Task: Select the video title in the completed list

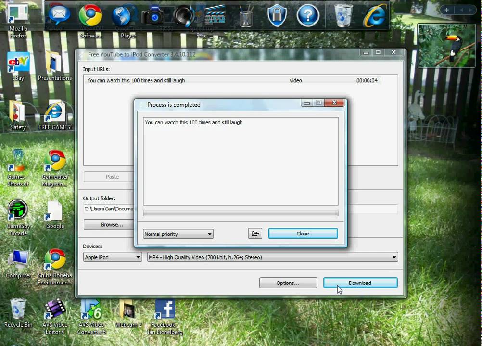Action: 194,122
